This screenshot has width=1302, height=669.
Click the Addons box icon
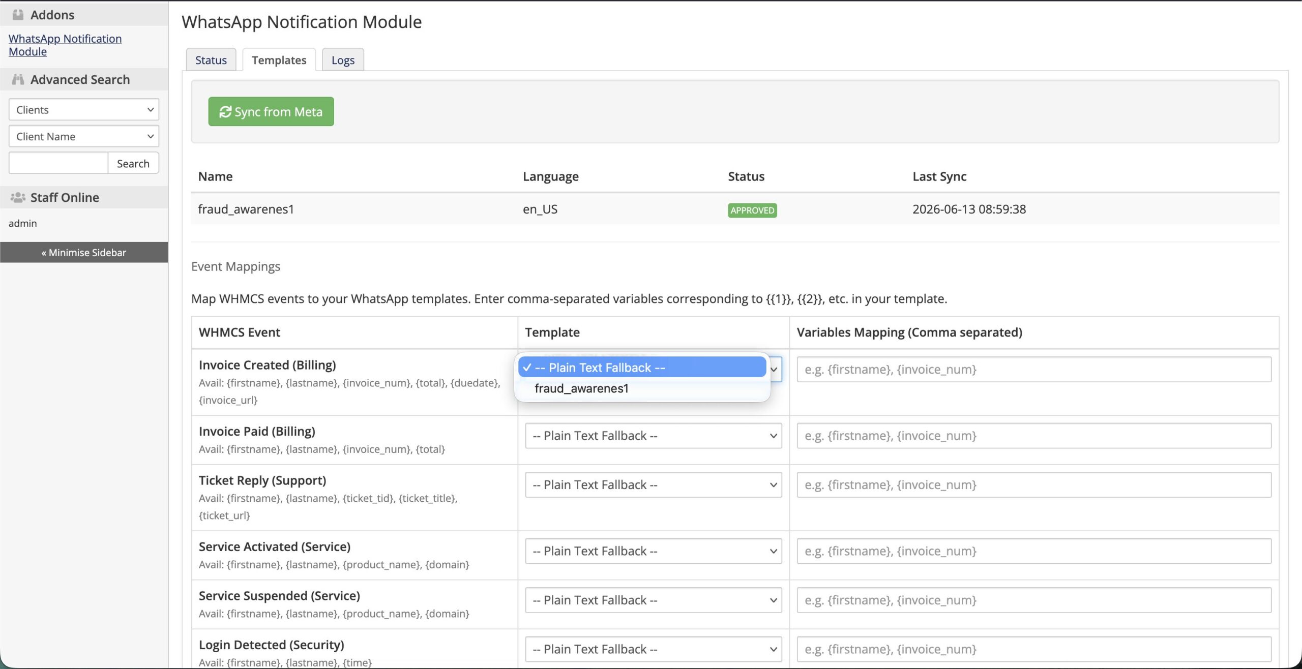pyautogui.click(x=18, y=15)
